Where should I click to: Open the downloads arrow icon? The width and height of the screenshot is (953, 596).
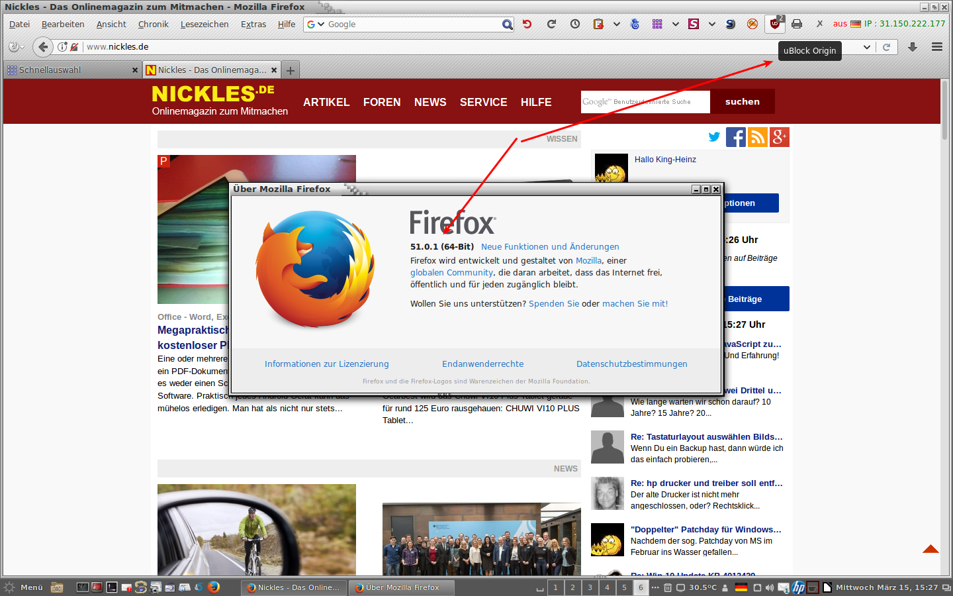[913, 47]
